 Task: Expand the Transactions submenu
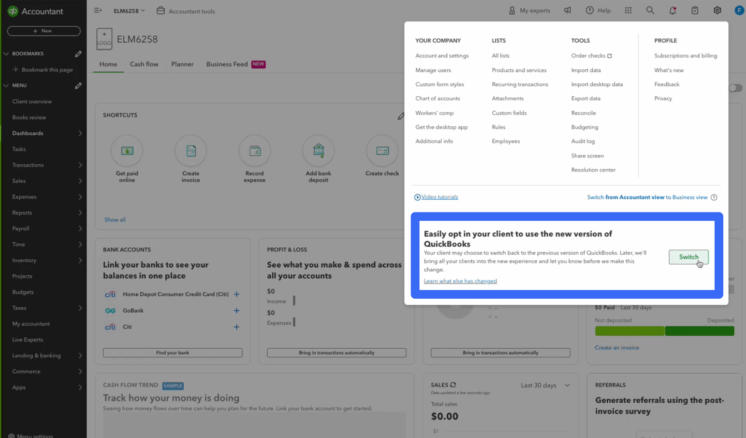pyautogui.click(x=80, y=165)
